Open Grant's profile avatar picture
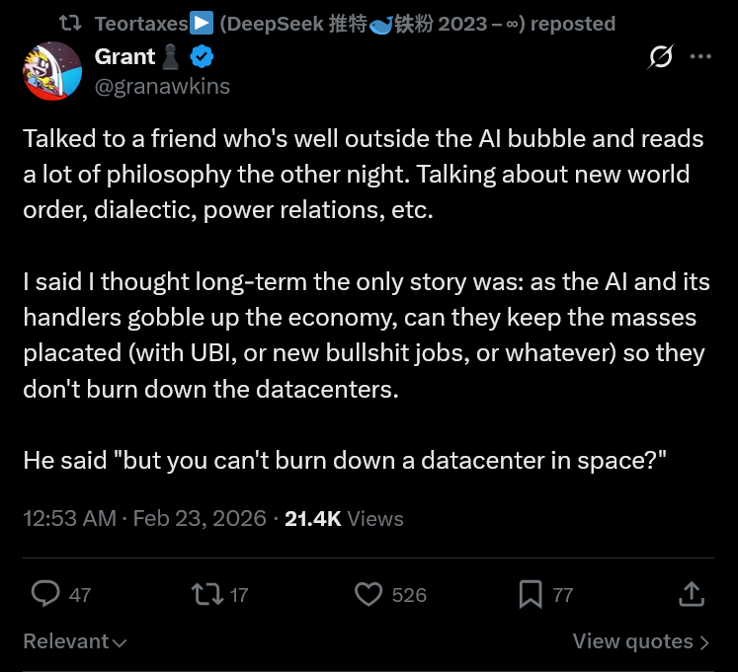Viewport: 738px width, 672px height. (51, 71)
